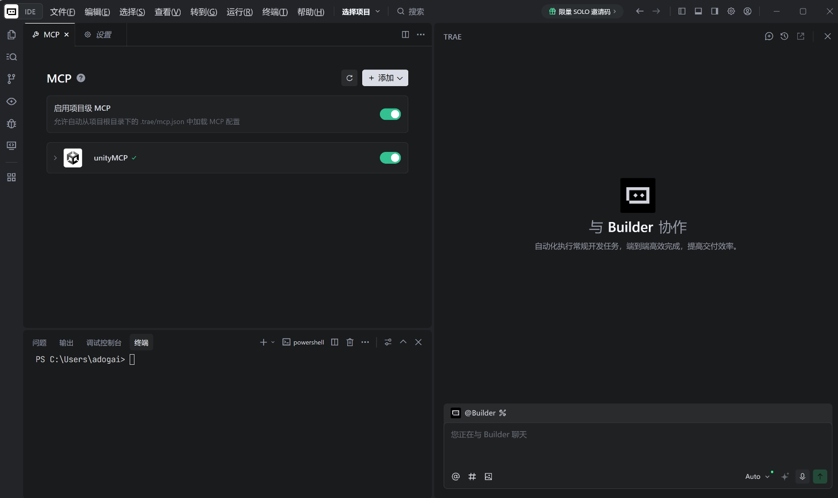The width and height of the screenshot is (838, 498).
Task: Open Source Control branch icon
Action: tap(11, 79)
